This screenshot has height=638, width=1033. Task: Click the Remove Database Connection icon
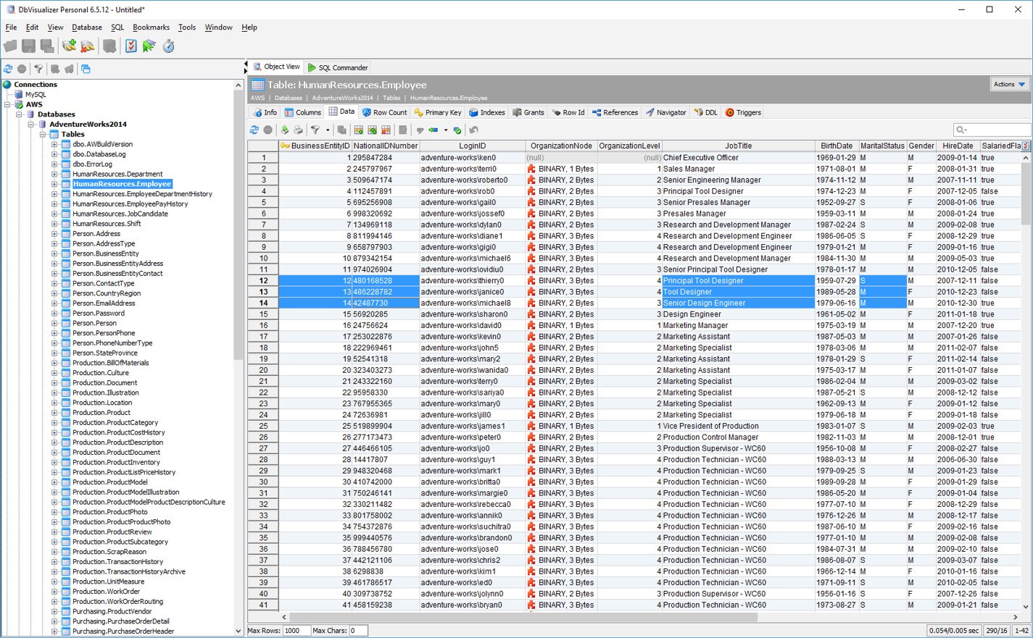tap(88, 46)
